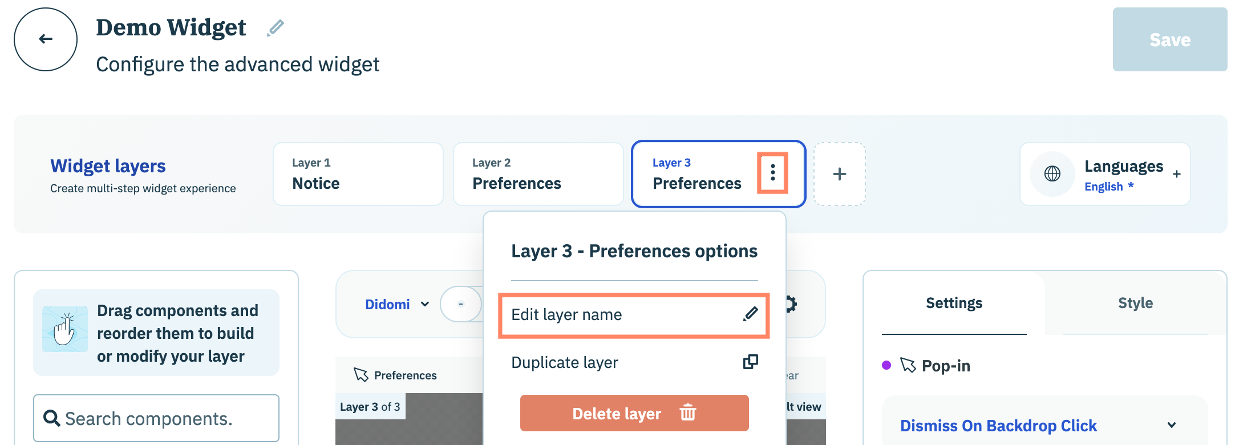Open the Settings tab
This screenshot has height=445, width=1235.
pos(954,303)
